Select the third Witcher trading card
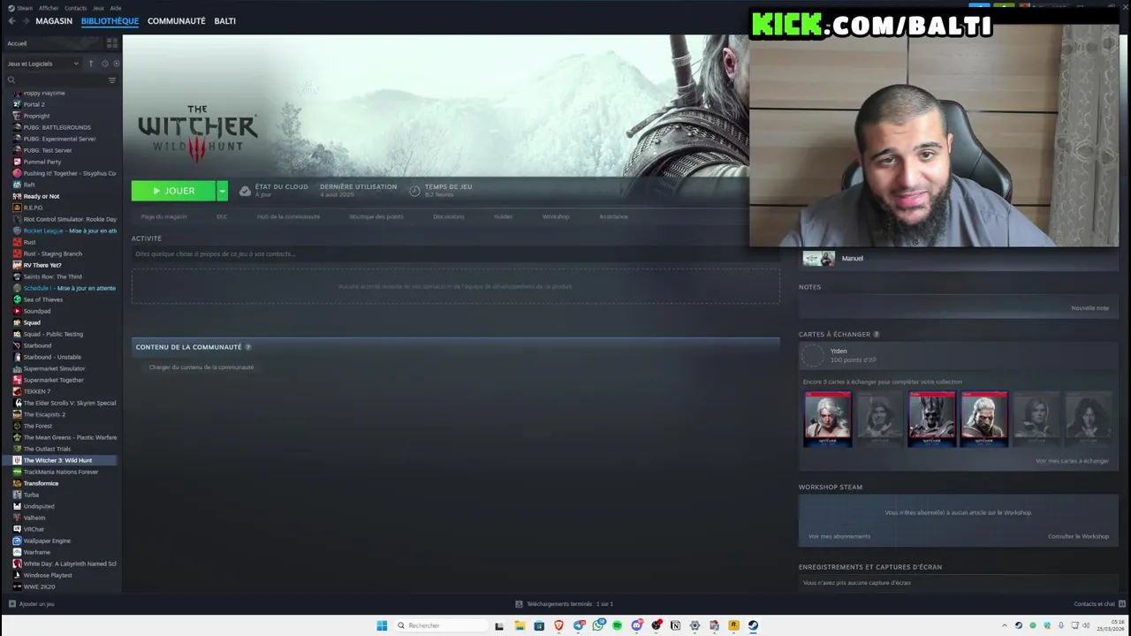 (931, 419)
